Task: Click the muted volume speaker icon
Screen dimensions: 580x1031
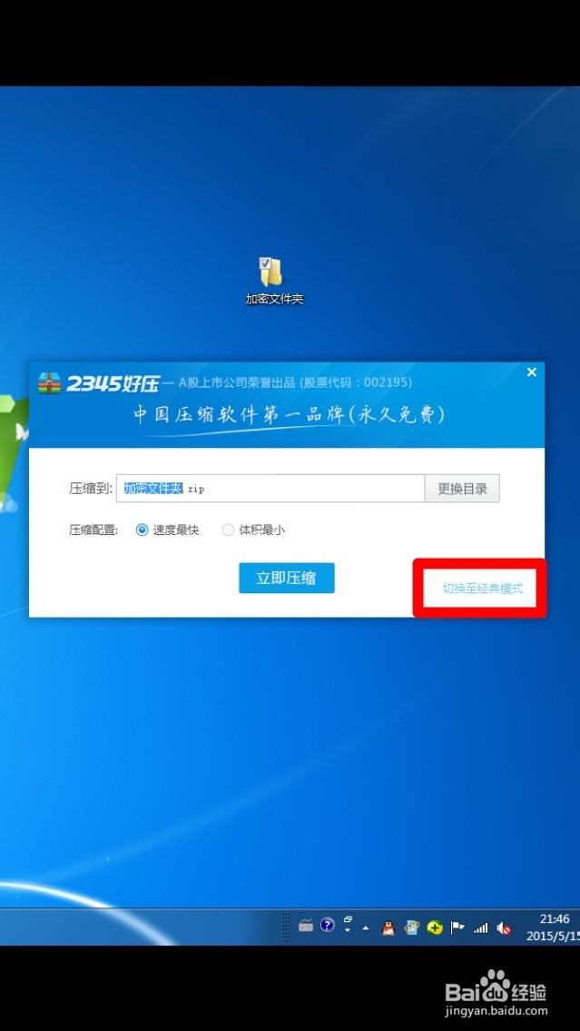Action: (x=504, y=927)
